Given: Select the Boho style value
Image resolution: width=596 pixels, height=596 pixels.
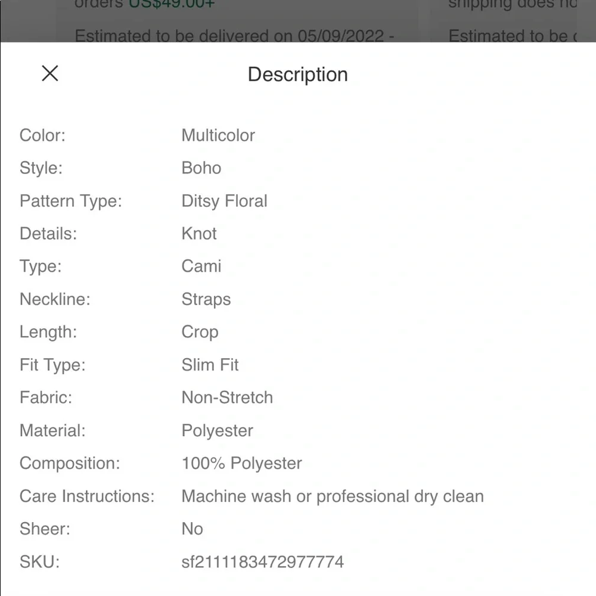Looking at the screenshot, I should 201,168.
